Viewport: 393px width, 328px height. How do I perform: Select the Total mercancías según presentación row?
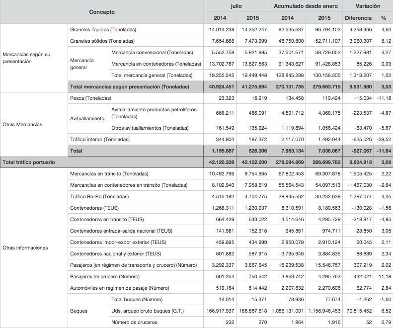click(130, 87)
